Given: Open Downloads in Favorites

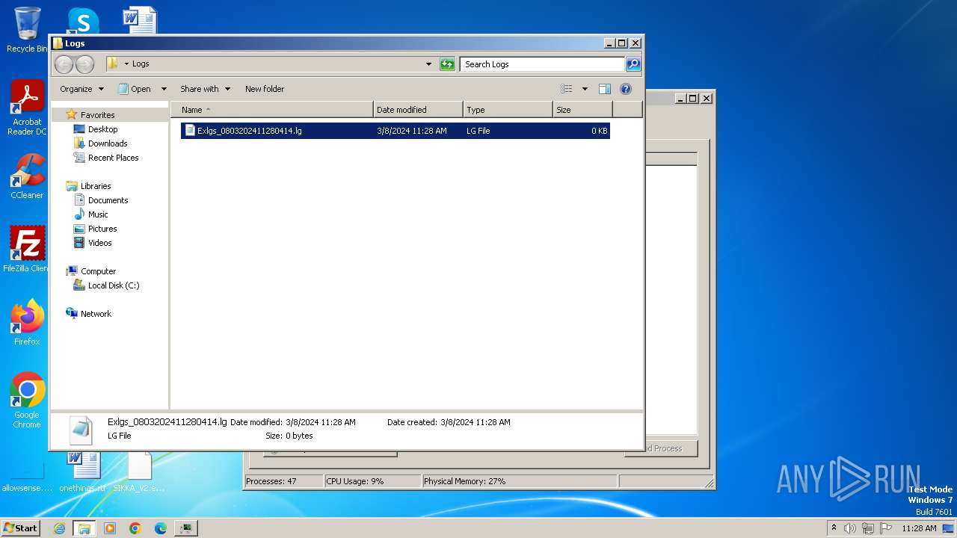Looking at the screenshot, I should coord(108,143).
